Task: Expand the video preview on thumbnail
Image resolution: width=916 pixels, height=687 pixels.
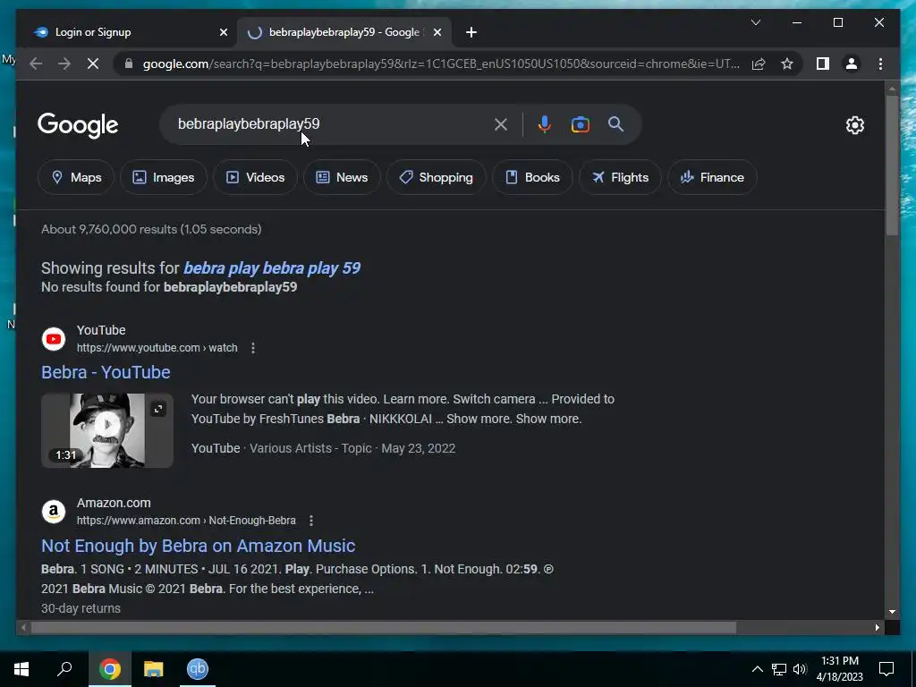Action: point(158,409)
